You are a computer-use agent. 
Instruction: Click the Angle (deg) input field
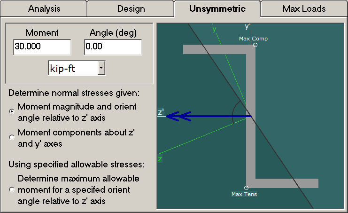(113, 47)
